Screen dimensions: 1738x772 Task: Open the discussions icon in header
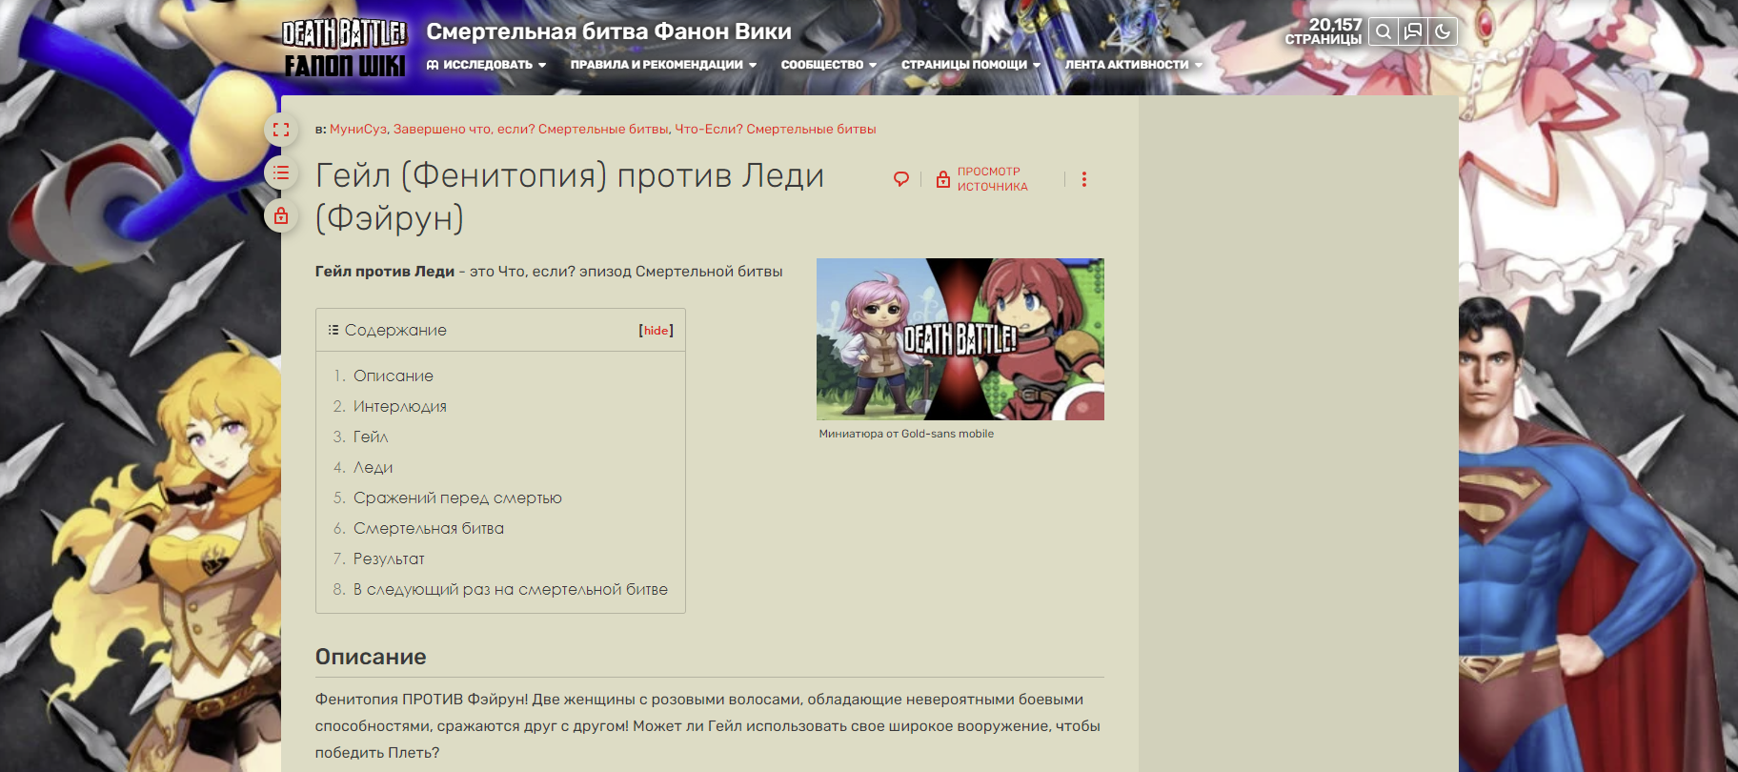pos(1413,32)
